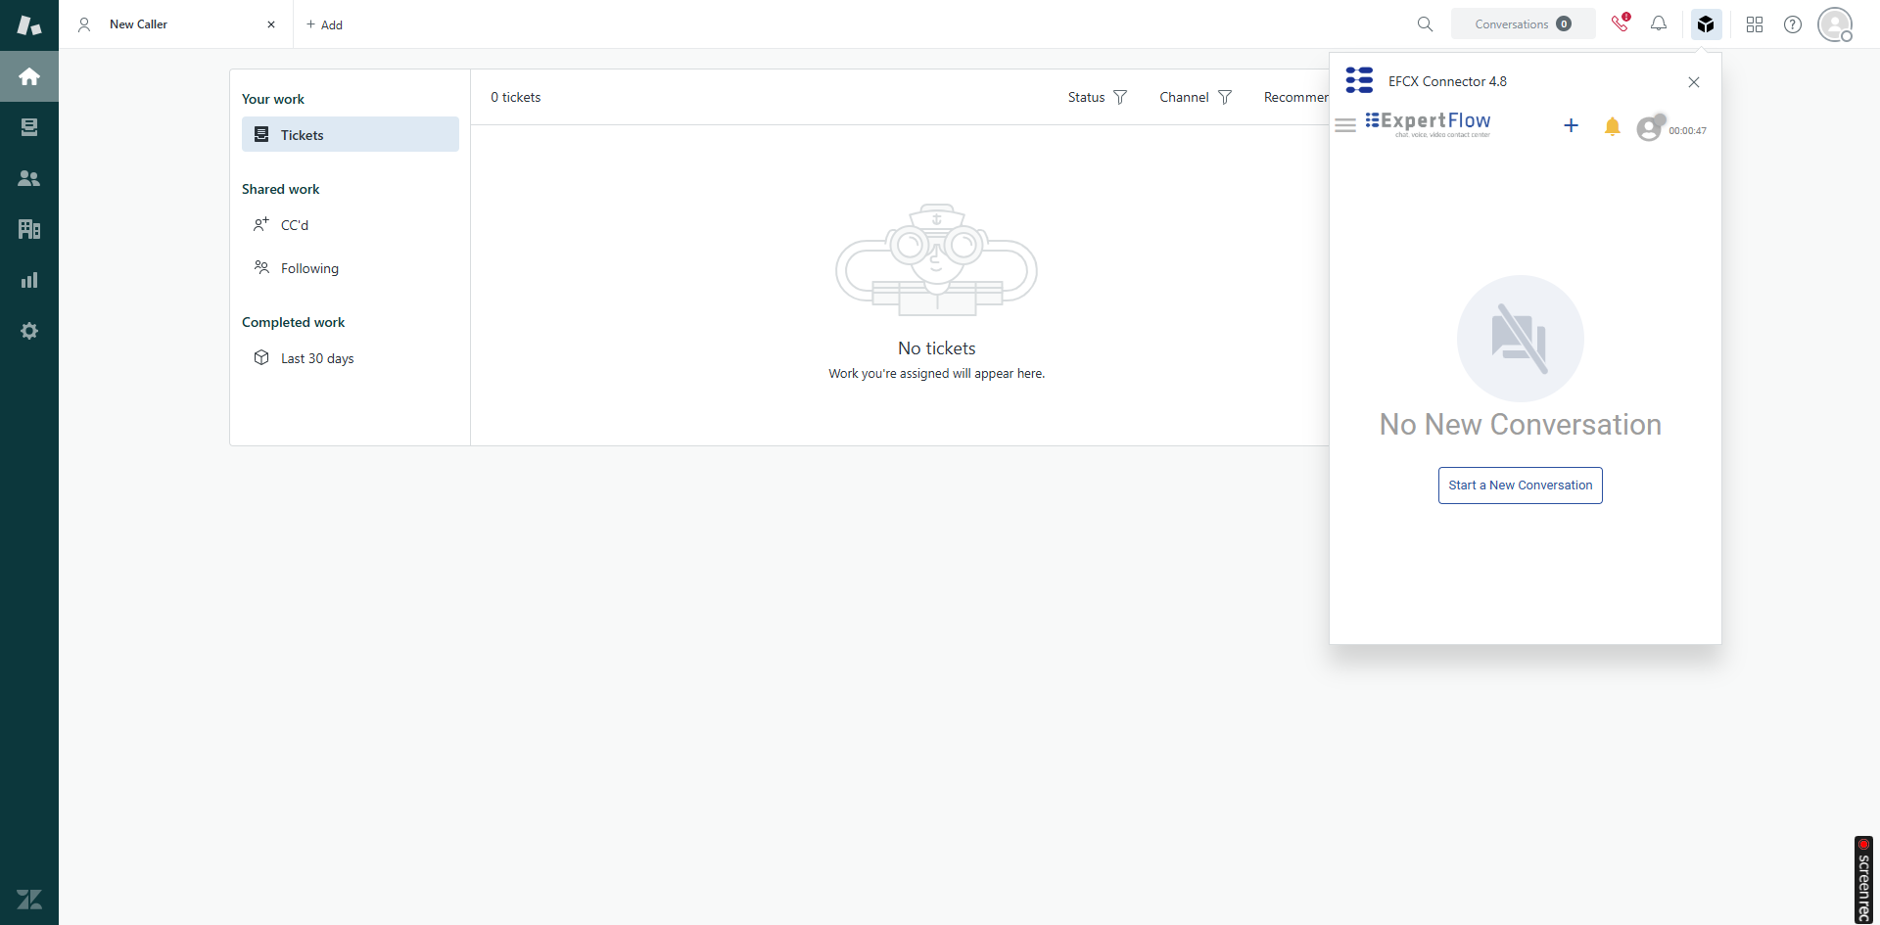Click the Add tab button
1880x925 pixels.
tap(324, 24)
